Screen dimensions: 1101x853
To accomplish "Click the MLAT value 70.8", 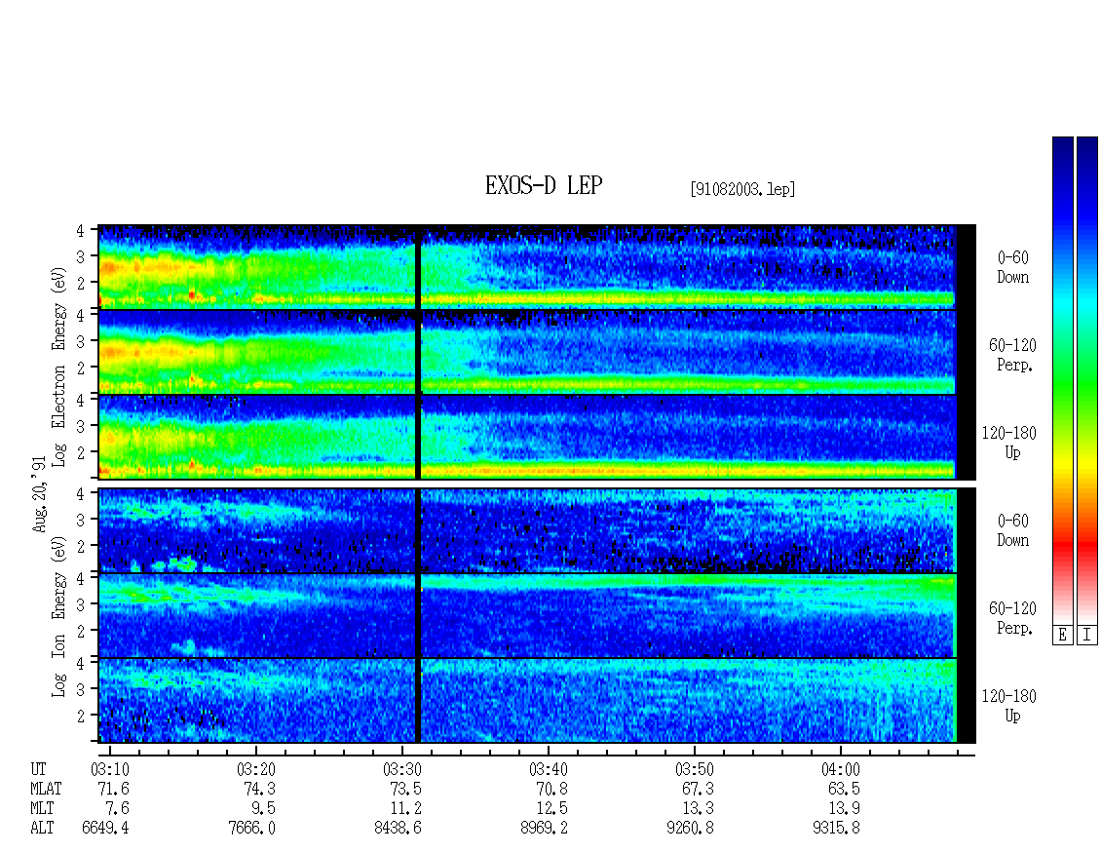I will [x=551, y=789].
